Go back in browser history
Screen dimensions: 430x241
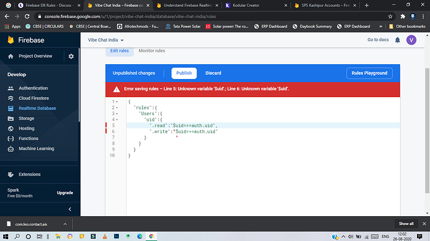click(x=7, y=16)
